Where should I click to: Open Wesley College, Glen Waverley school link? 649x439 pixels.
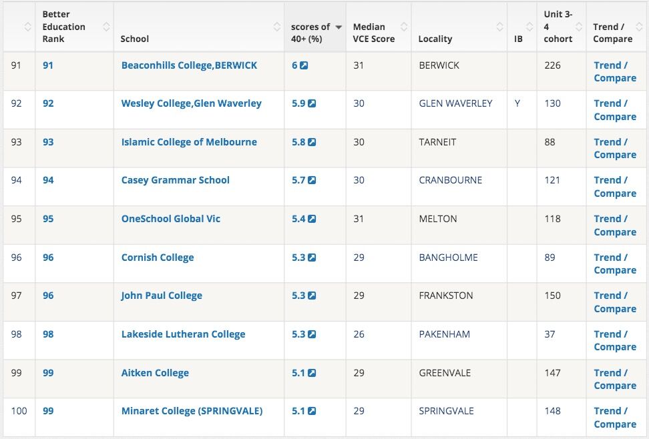tap(191, 103)
